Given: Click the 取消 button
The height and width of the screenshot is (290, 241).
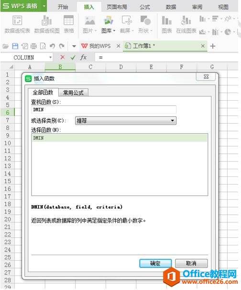Looking at the screenshot, I should tap(191, 263).
